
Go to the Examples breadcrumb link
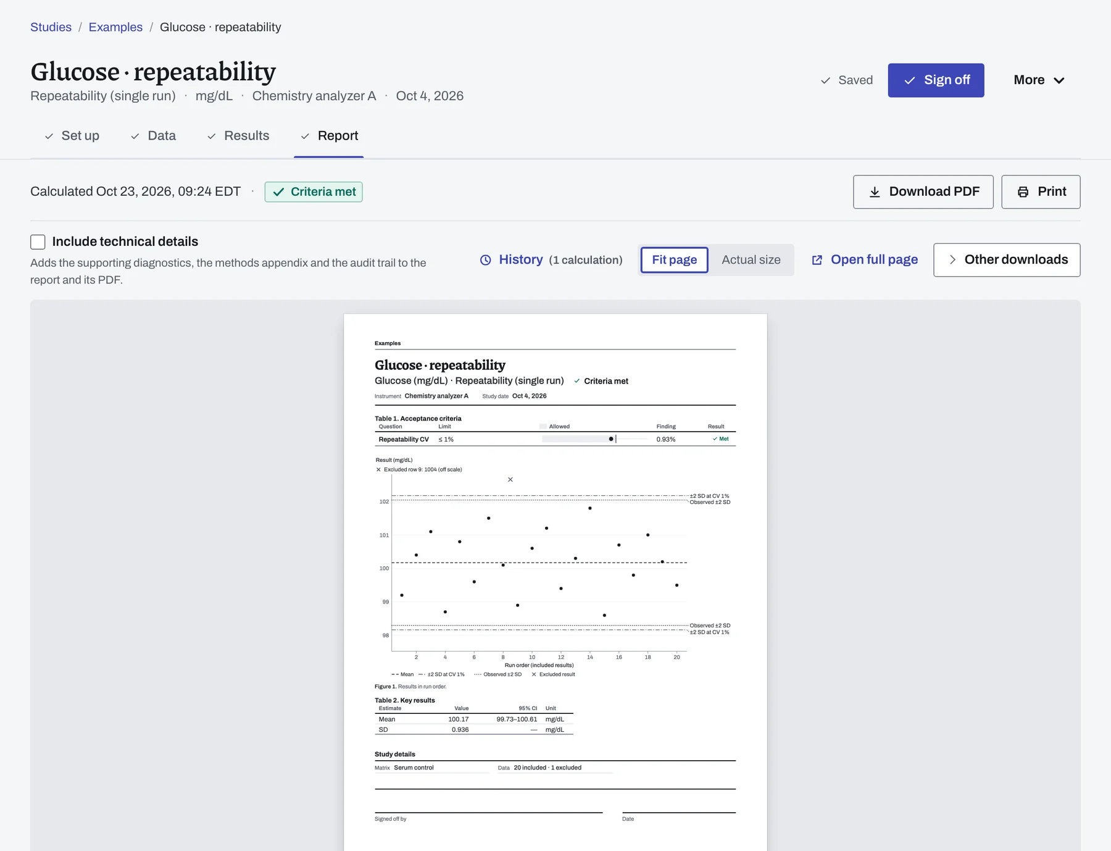[x=115, y=27]
